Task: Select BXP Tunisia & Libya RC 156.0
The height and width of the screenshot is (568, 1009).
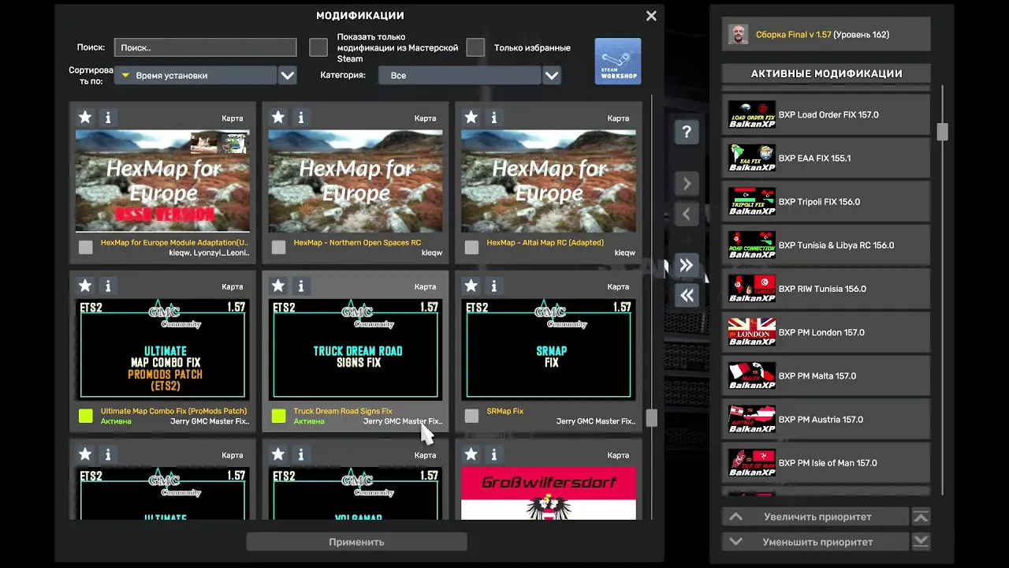Action: coord(826,245)
